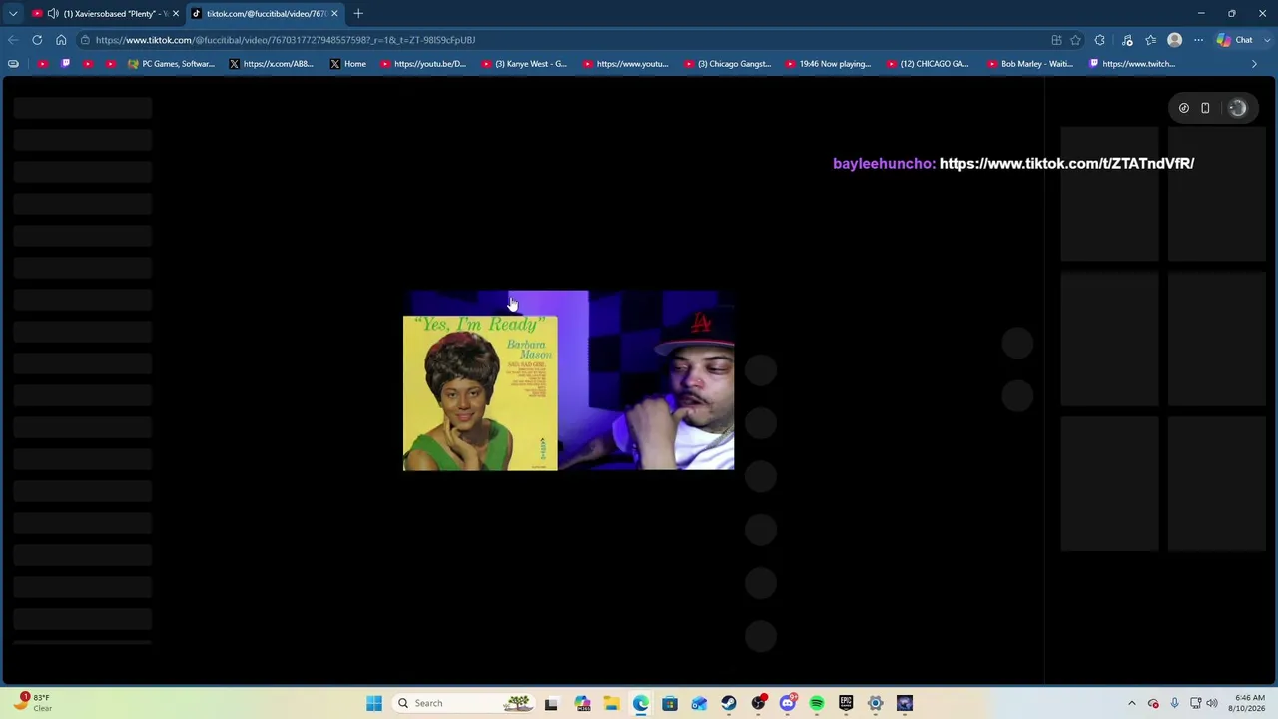The height and width of the screenshot is (719, 1278).
Task: Click the microphone icon in system tray
Action: [1174, 703]
